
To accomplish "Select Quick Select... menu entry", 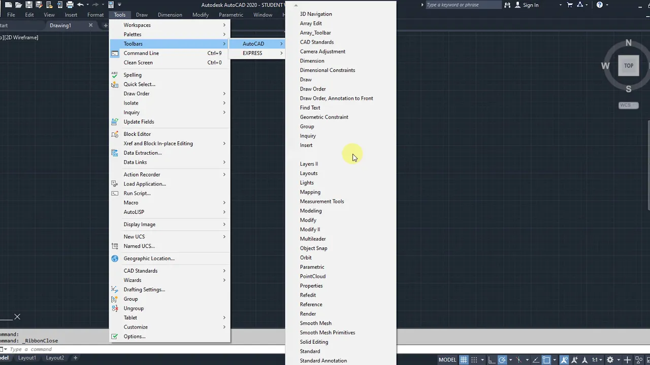I will (170, 84).
